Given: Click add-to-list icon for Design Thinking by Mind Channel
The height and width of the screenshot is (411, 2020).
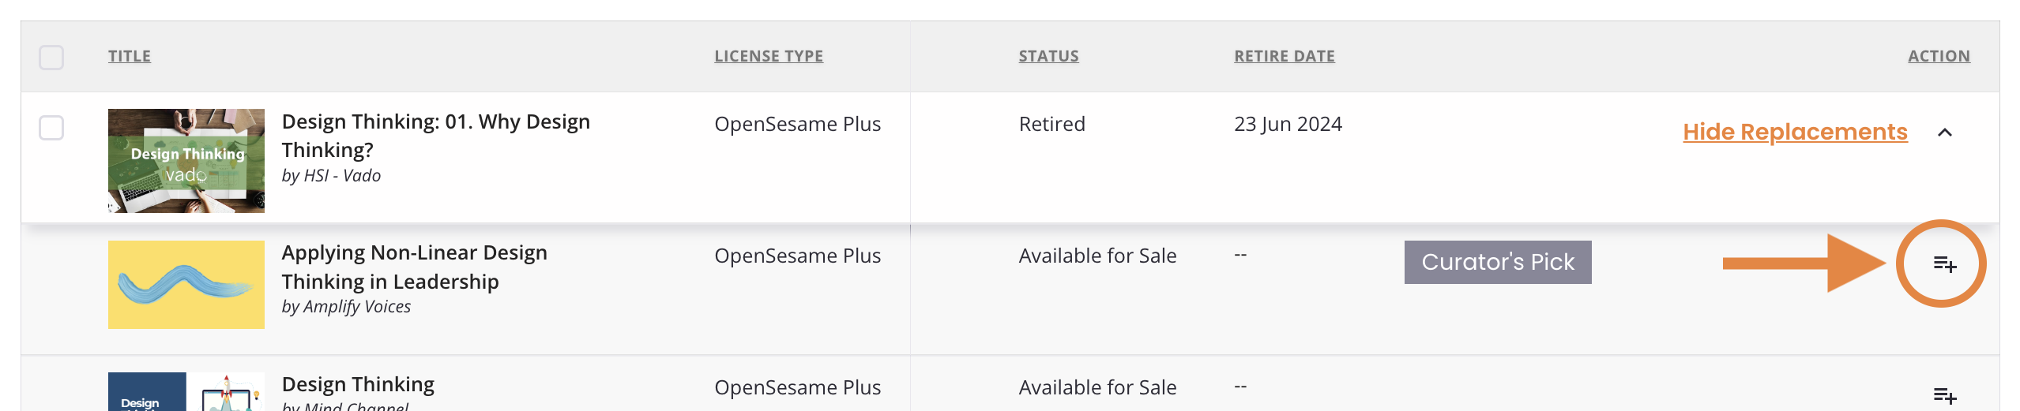Looking at the screenshot, I should 1944,395.
